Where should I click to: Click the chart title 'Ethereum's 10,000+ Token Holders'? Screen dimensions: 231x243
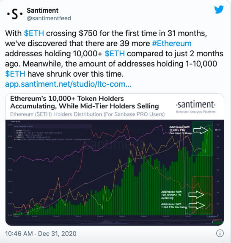[67, 98]
